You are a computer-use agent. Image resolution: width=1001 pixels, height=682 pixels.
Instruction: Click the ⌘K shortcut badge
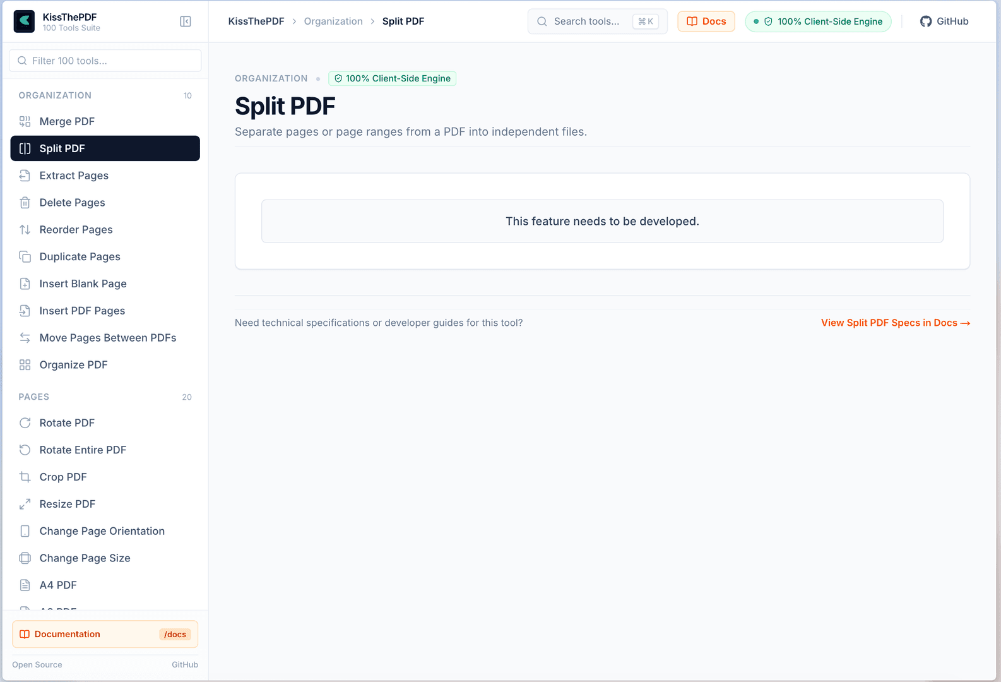646,21
